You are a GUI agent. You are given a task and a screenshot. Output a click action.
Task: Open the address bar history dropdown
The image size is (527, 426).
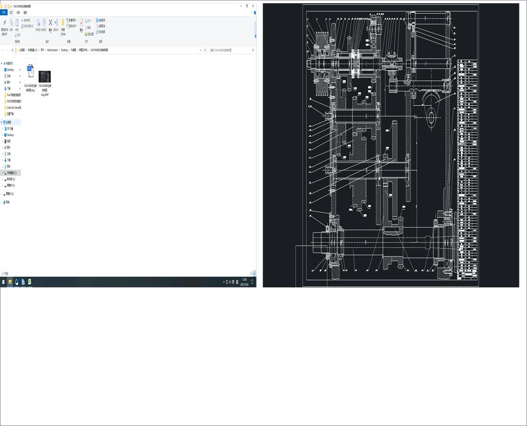click(200, 50)
